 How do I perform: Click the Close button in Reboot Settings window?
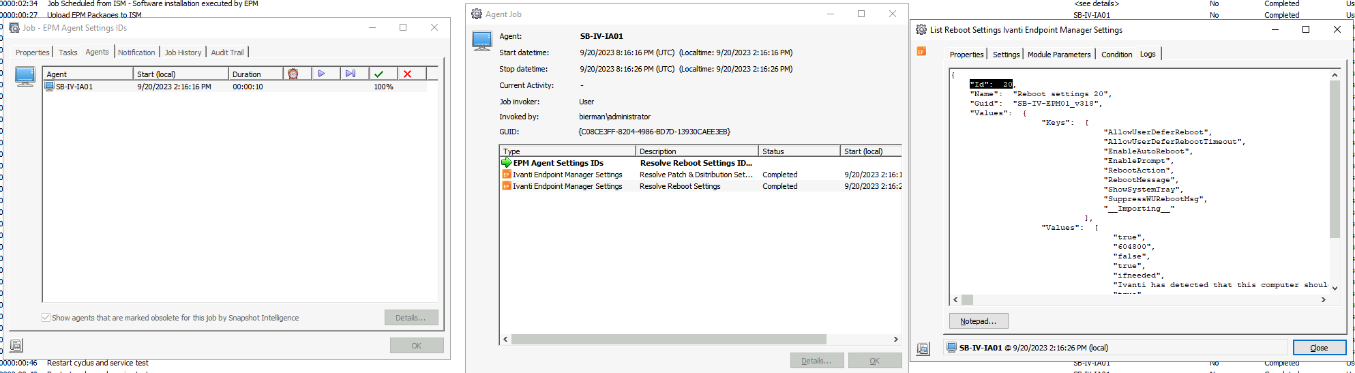[1320, 348]
